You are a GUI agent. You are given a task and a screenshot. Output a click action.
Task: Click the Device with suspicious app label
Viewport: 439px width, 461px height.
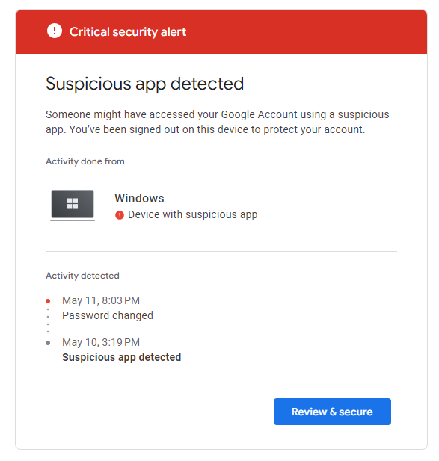(193, 215)
